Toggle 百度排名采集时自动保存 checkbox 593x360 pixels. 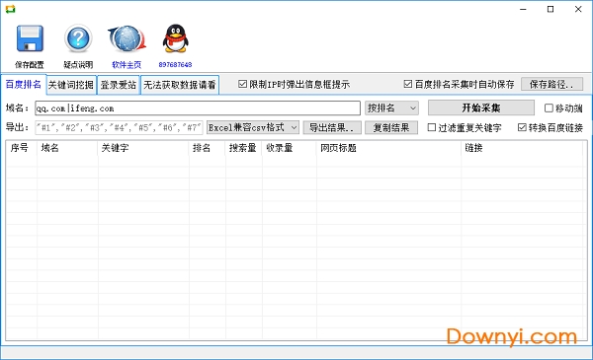tap(407, 84)
